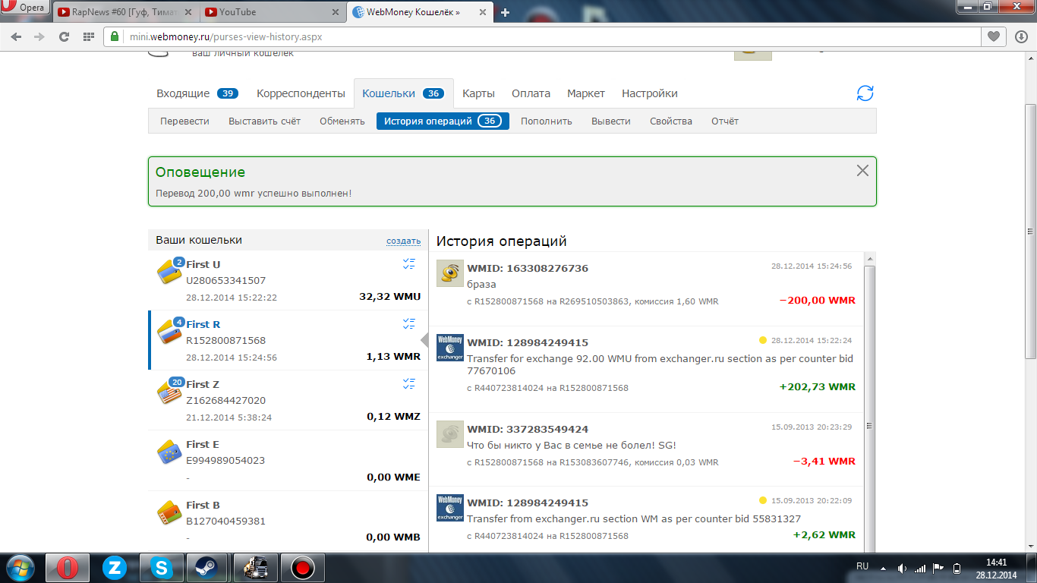Open the Оплата tab
Image resolution: width=1037 pixels, height=583 pixels.
click(531, 93)
